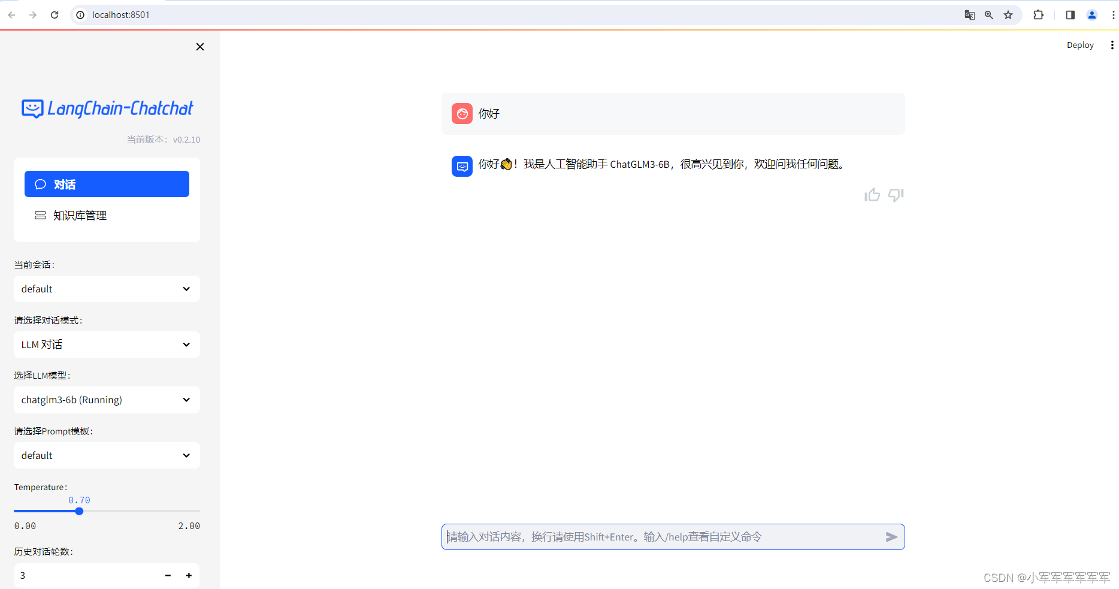Increase 历史对话轮数 with the plus button
1119x589 pixels.
pyautogui.click(x=189, y=575)
